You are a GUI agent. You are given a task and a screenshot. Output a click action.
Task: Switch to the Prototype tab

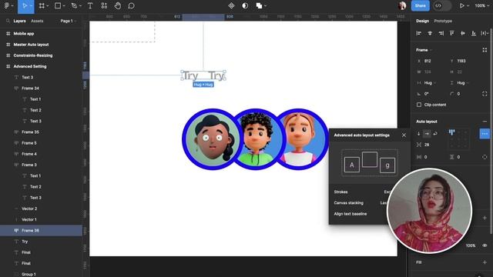[x=443, y=21]
